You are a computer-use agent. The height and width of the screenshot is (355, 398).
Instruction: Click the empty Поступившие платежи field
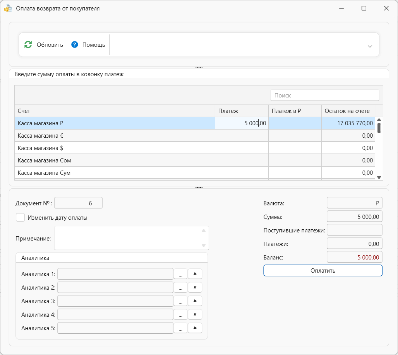(355, 230)
